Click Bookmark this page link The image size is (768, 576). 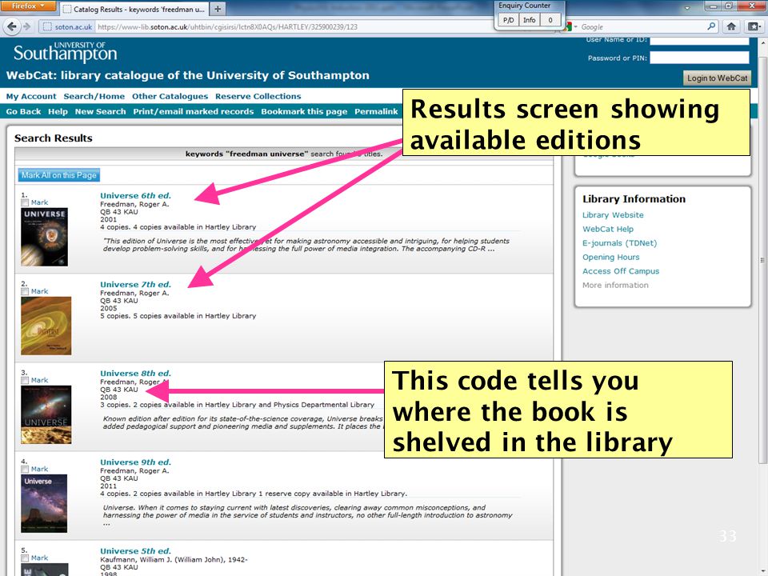point(304,112)
